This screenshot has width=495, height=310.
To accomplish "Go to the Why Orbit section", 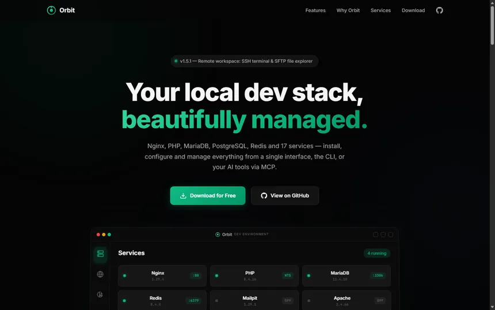I will [348, 10].
